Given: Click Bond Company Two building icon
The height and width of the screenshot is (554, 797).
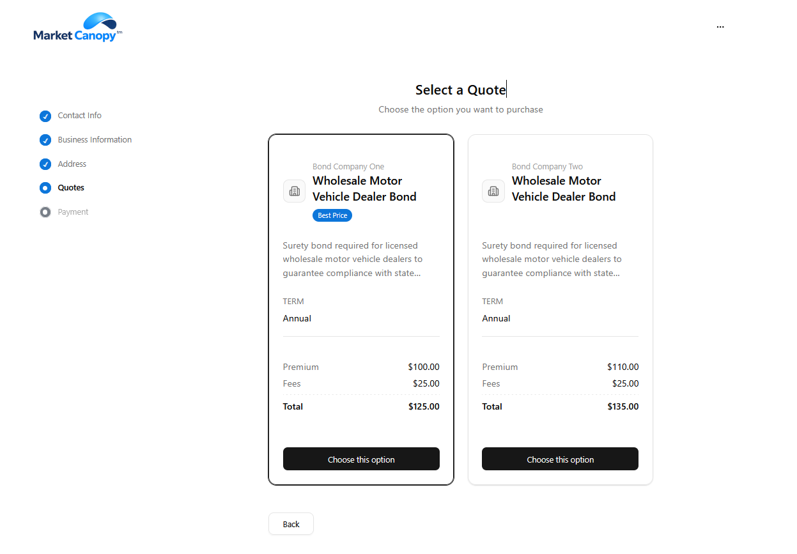Looking at the screenshot, I should 493,191.
